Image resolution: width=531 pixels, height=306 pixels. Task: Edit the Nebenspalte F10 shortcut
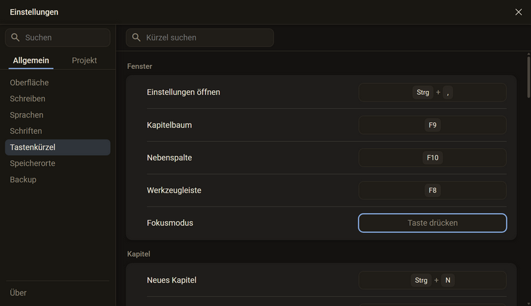pyautogui.click(x=433, y=158)
